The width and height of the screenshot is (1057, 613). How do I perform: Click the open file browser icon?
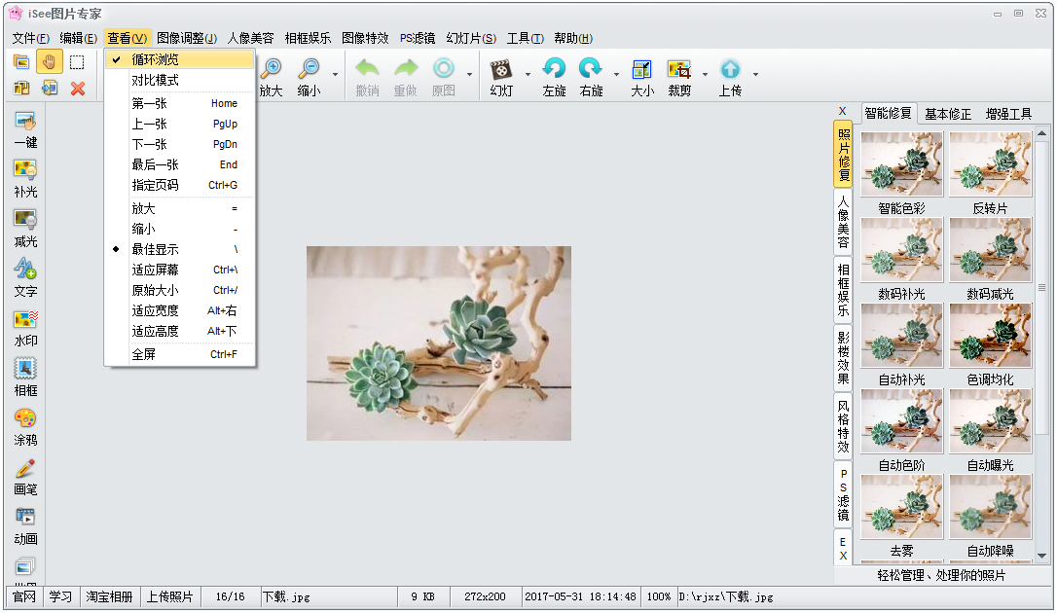click(21, 62)
